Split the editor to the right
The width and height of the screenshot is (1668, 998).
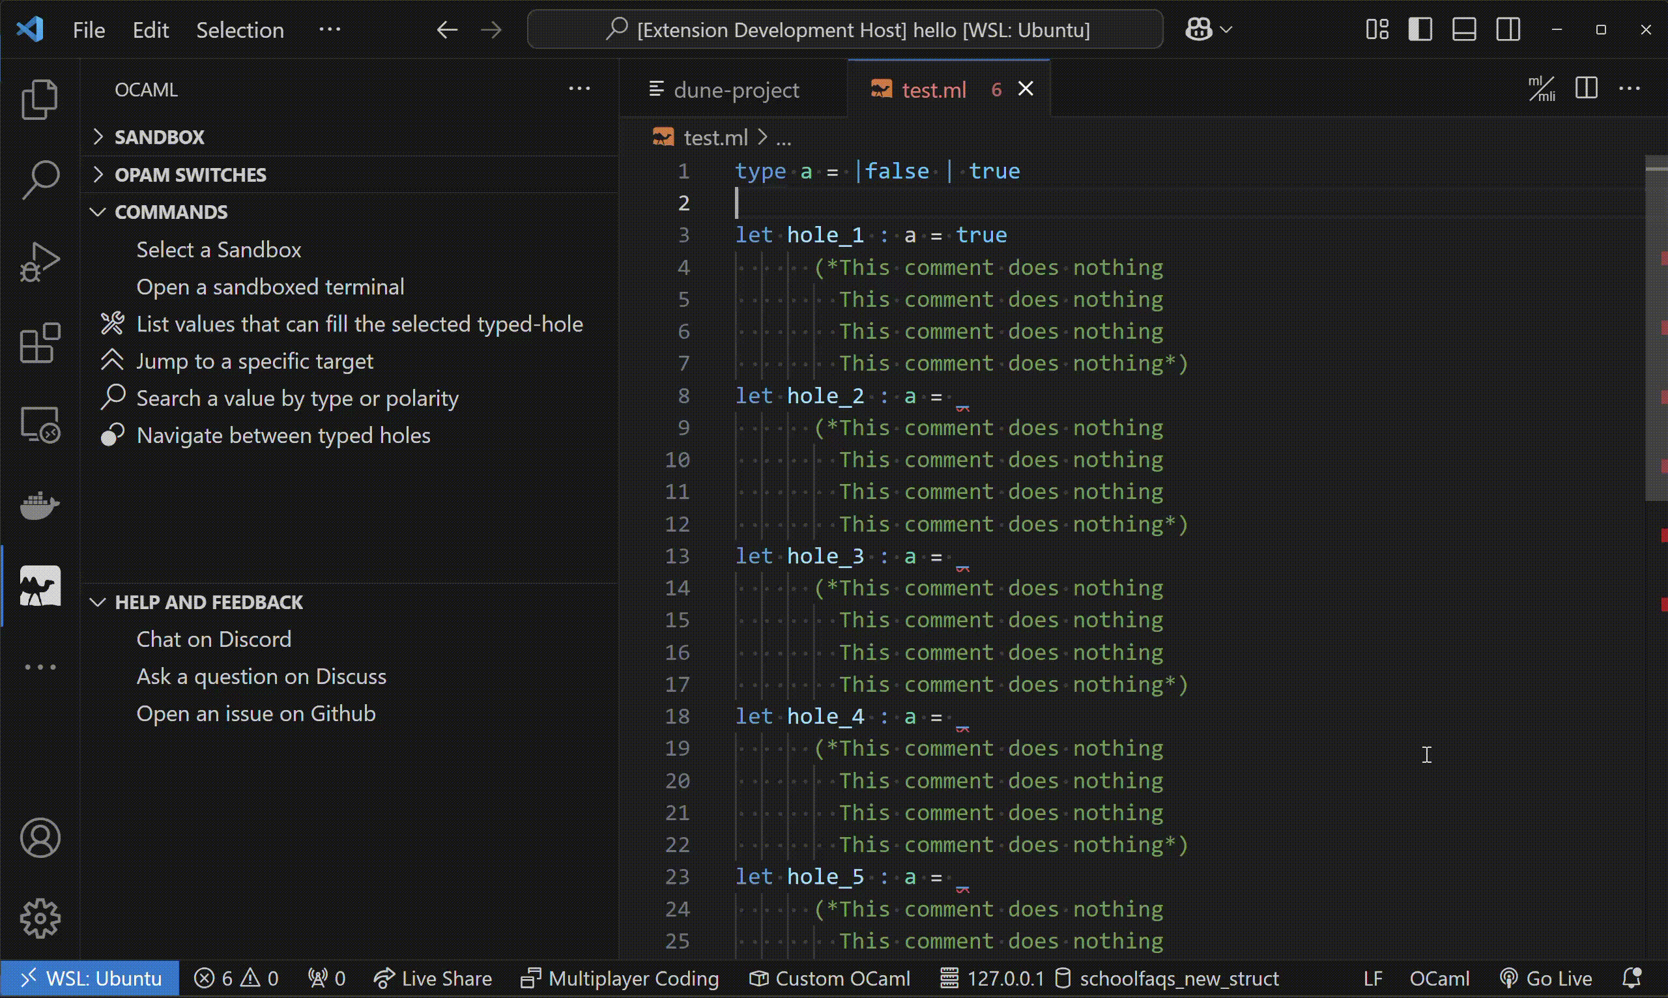[1586, 89]
